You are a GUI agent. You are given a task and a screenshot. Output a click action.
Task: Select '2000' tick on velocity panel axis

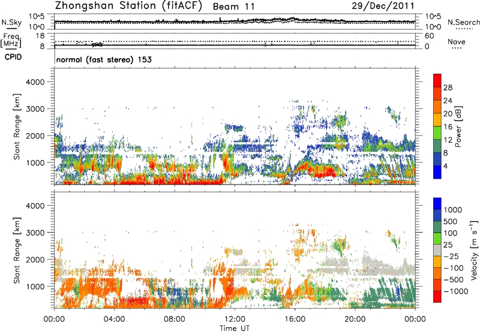pos(35,259)
